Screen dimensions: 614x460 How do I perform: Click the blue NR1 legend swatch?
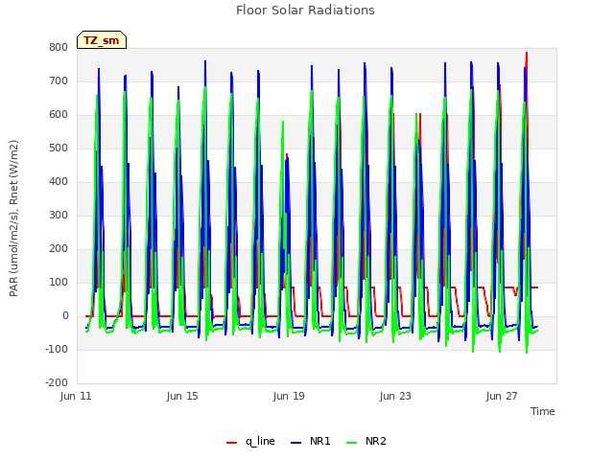[296, 443]
